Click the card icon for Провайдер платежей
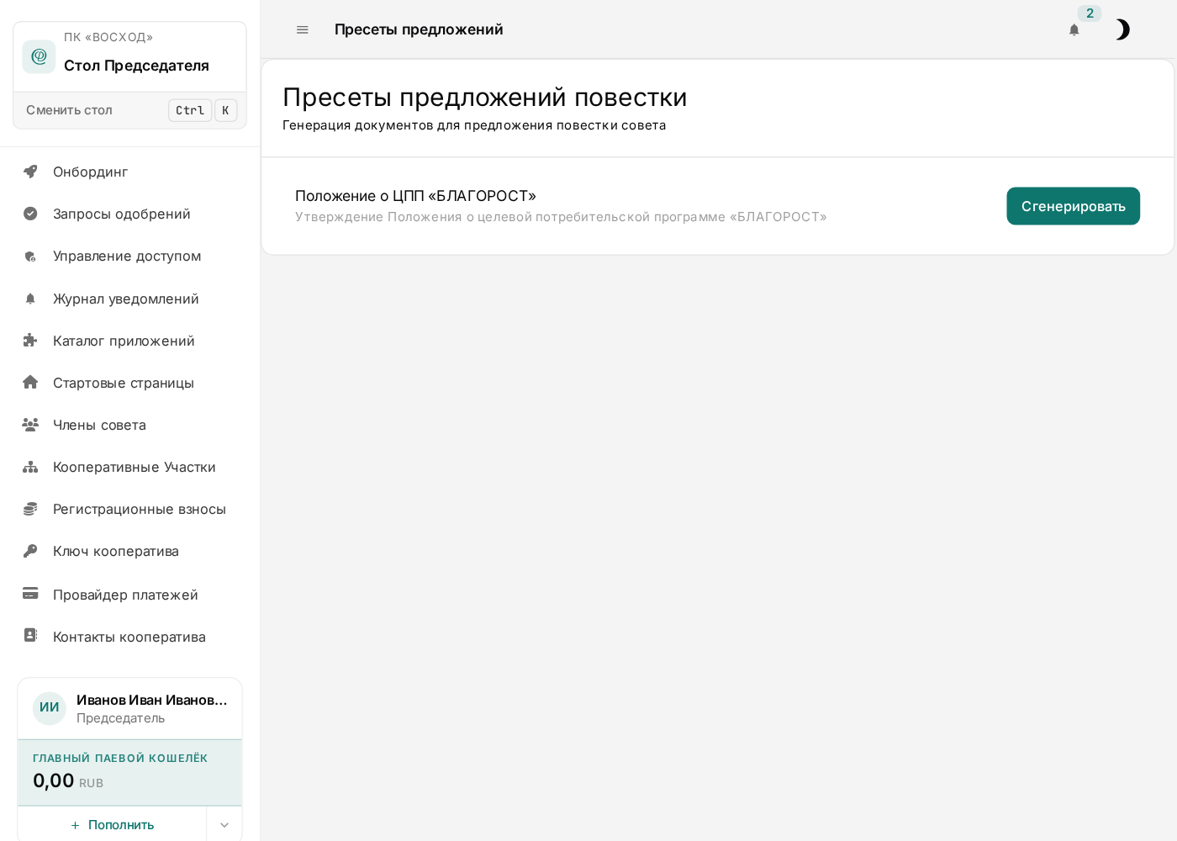 pos(30,594)
